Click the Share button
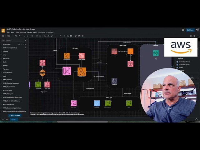Viewport: 200px width, 150px height. [190, 30]
